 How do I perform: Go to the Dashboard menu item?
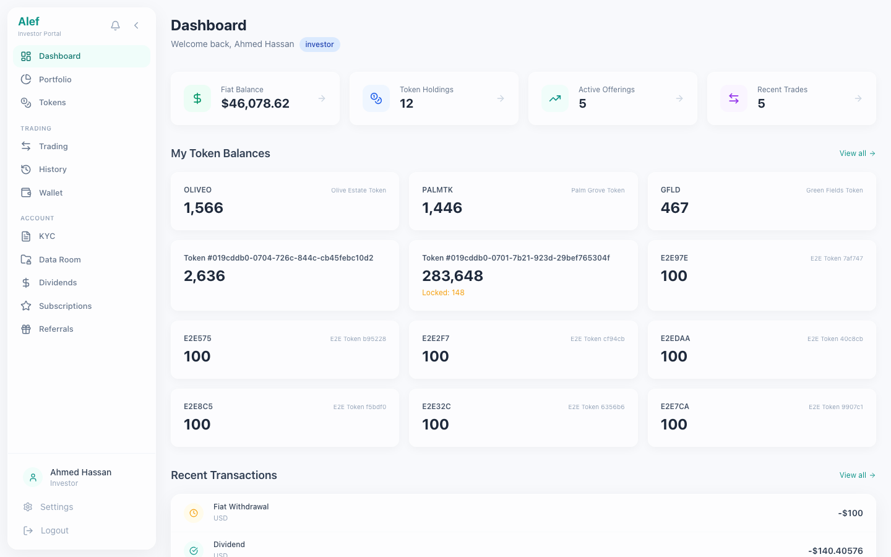click(x=59, y=56)
